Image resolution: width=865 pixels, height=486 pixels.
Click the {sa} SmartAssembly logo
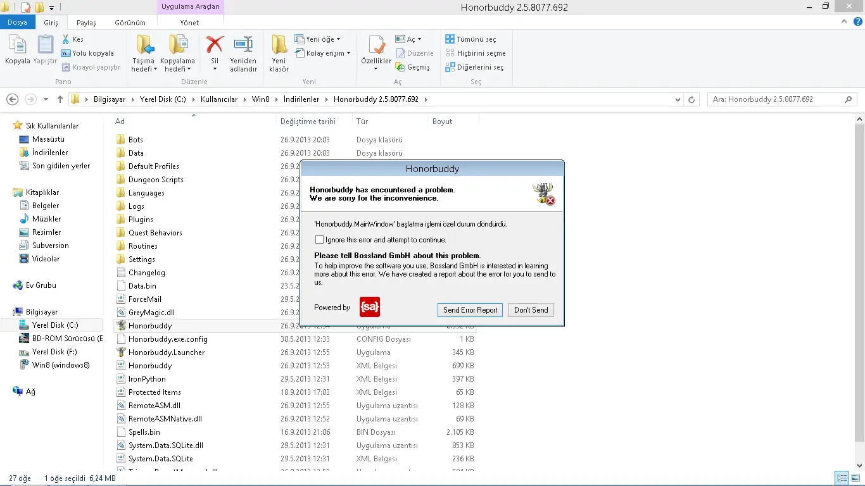point(370,307)
